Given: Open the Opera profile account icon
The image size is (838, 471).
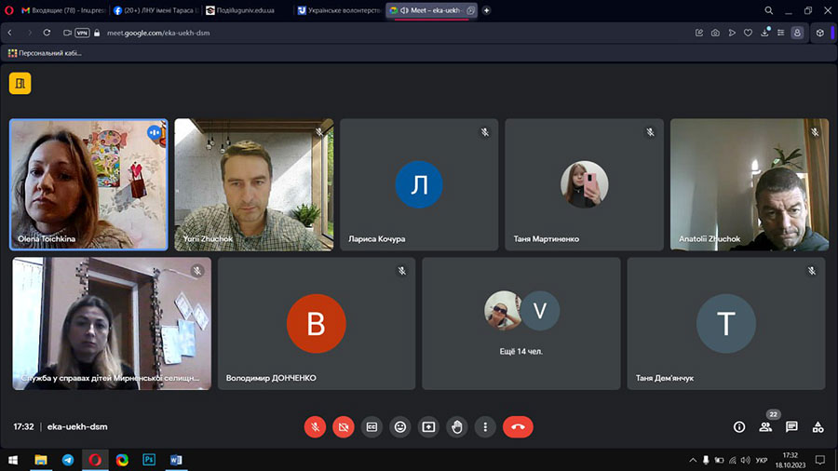Looking at the screenshot, I should 797,33.
